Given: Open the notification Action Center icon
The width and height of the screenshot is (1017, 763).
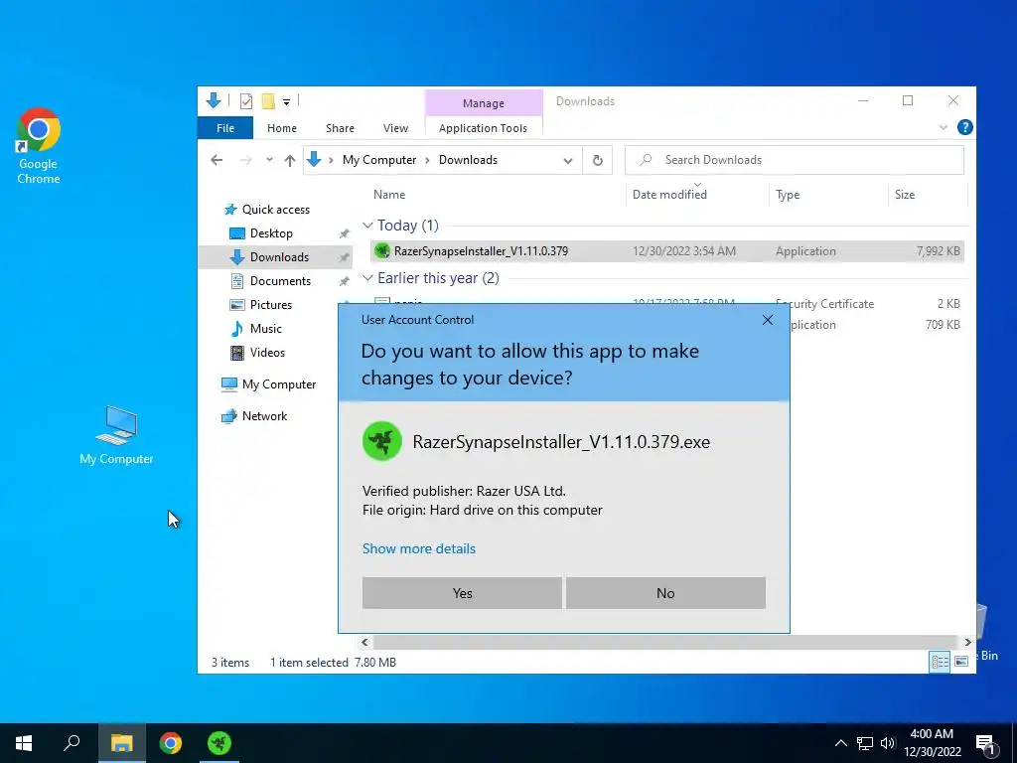Looking at the screenshot, I should (985, 744).
